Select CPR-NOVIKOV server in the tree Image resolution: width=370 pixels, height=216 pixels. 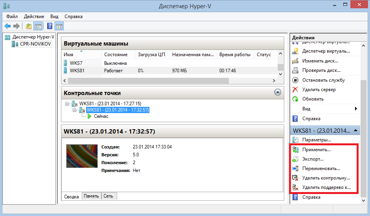pyautogui.click(x=35, y=44)
